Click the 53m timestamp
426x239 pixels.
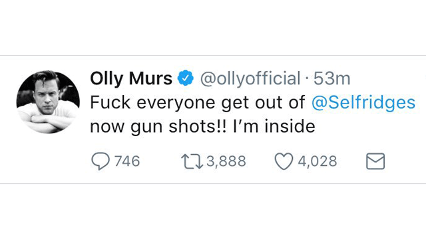coord(331,78)
